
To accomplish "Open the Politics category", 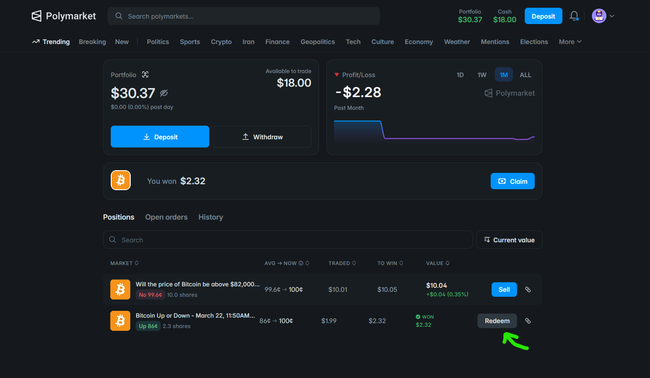I will 158,42.
